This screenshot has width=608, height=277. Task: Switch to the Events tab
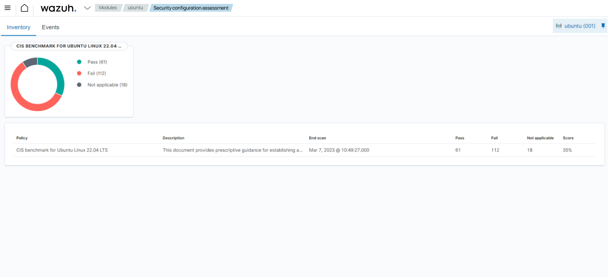coord(50,27)
